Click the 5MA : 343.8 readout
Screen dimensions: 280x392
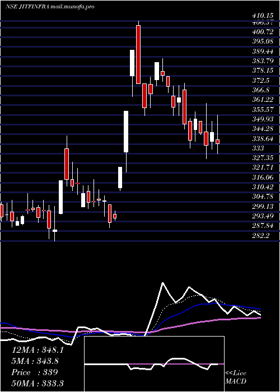[x=35, y=361]
